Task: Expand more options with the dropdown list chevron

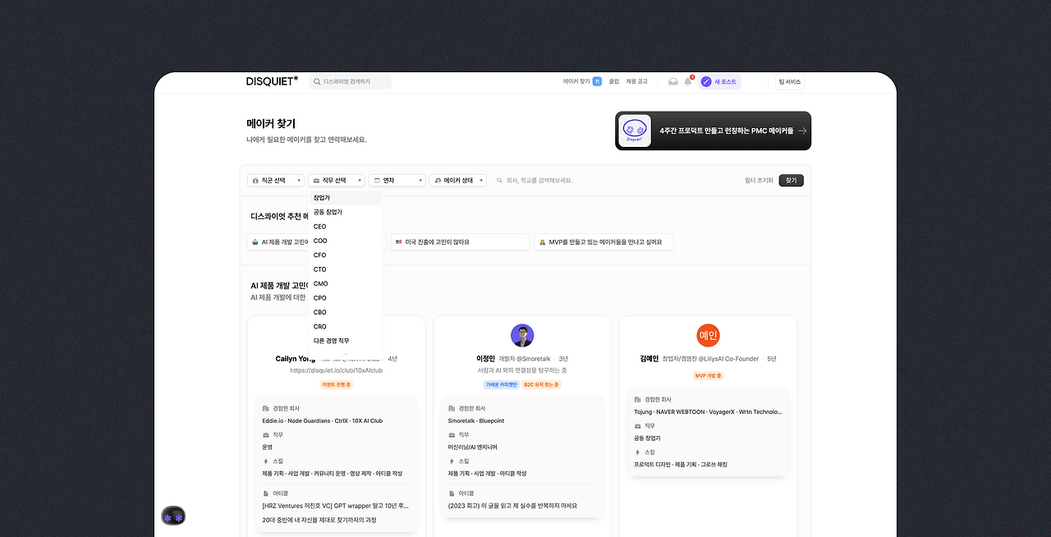Action: (346, 354)
